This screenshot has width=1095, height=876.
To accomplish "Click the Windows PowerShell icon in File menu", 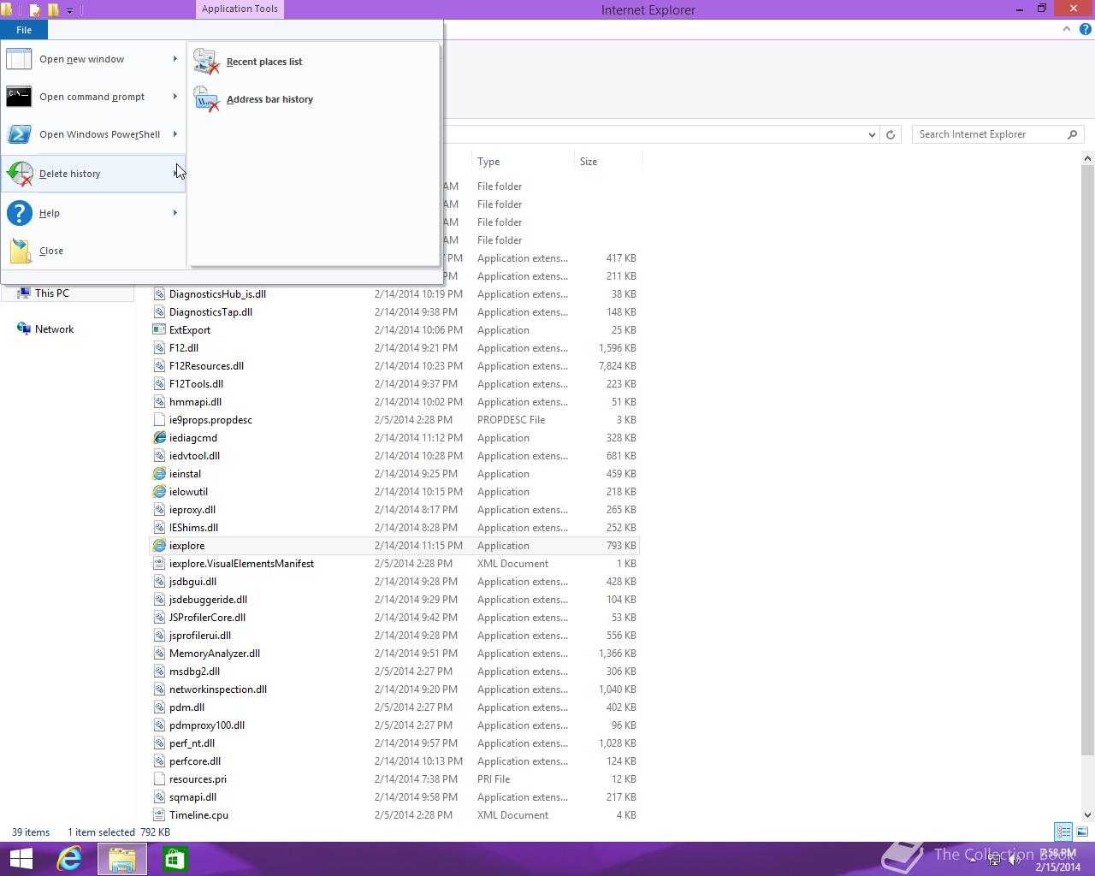I will click(x=19, y=134).
